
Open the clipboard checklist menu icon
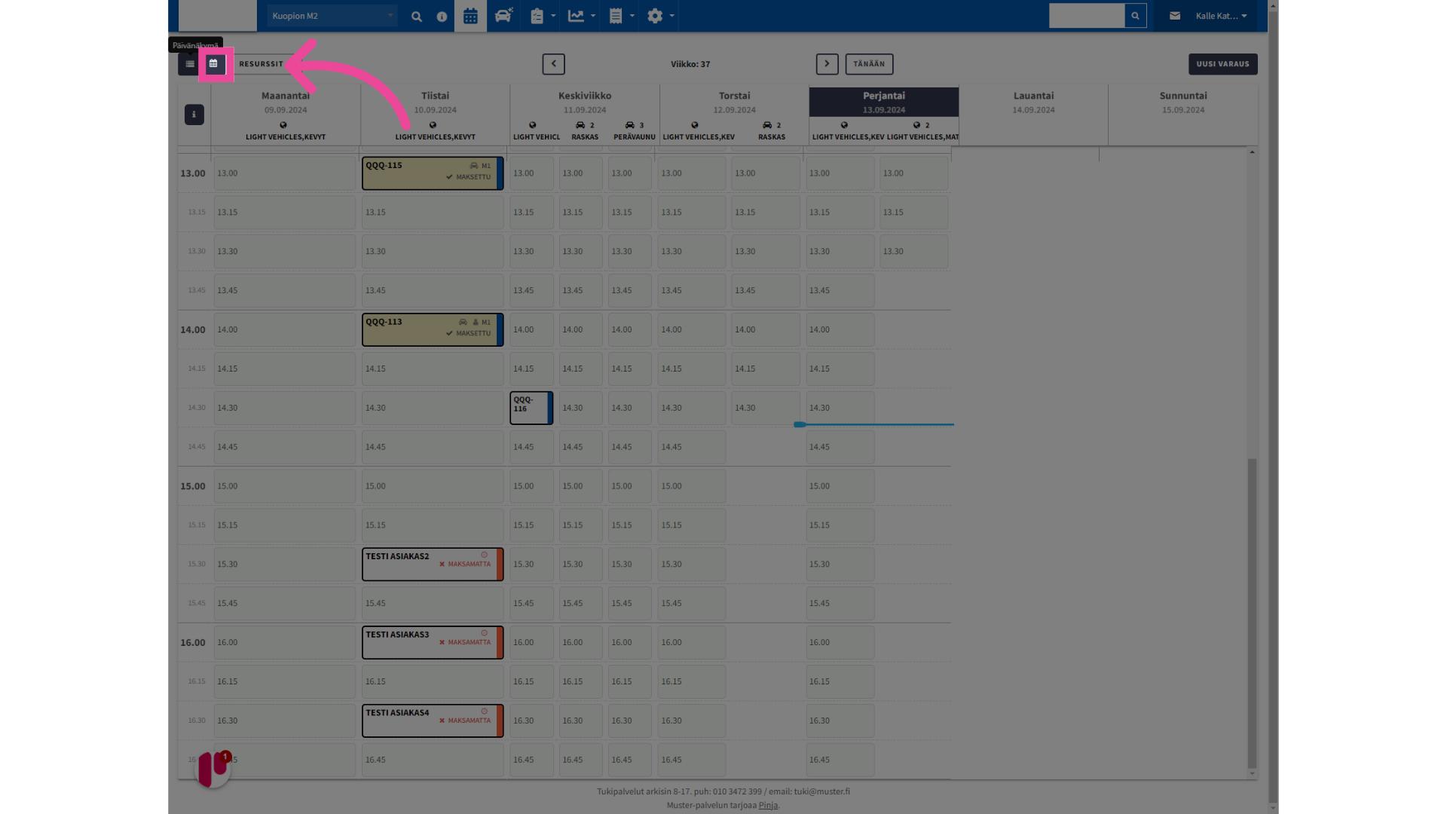tap(537, 16)
